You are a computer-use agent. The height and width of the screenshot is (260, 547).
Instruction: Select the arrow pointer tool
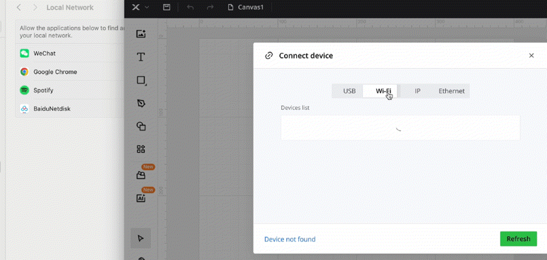141,238
